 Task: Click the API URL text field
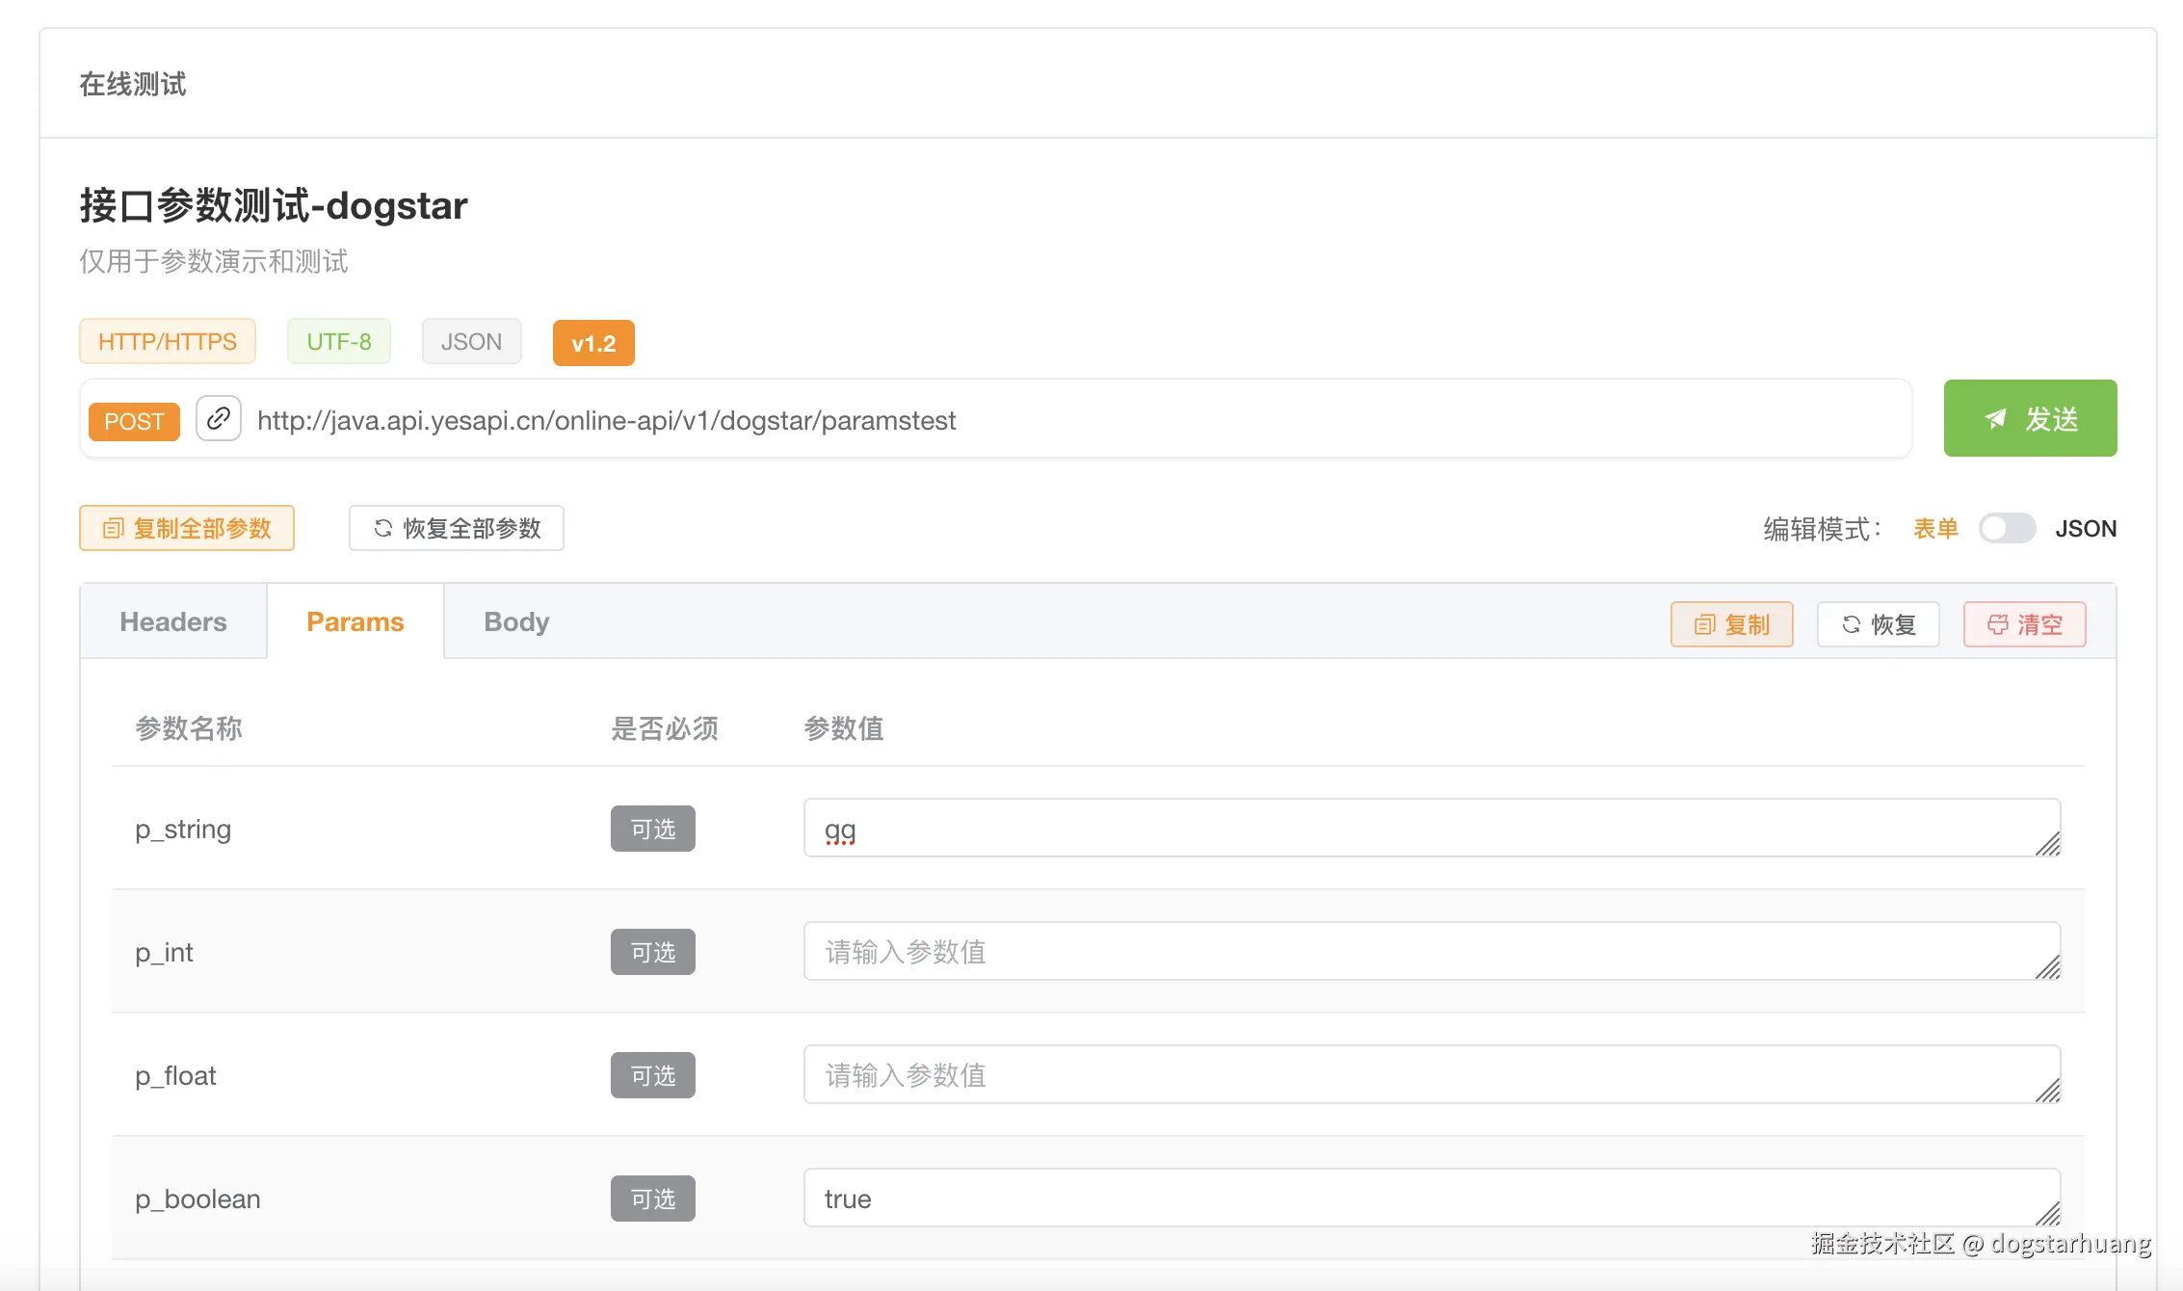pos(1060,420)
